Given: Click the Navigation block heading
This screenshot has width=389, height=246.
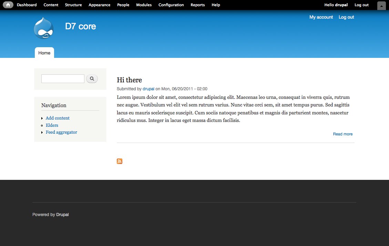Looking at the screenshot, I should (x=54, y=105).
